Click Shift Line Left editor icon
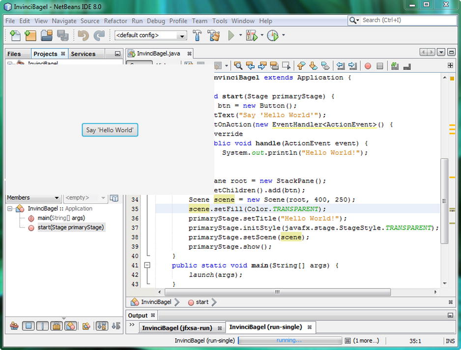 (x=341, y=66)
